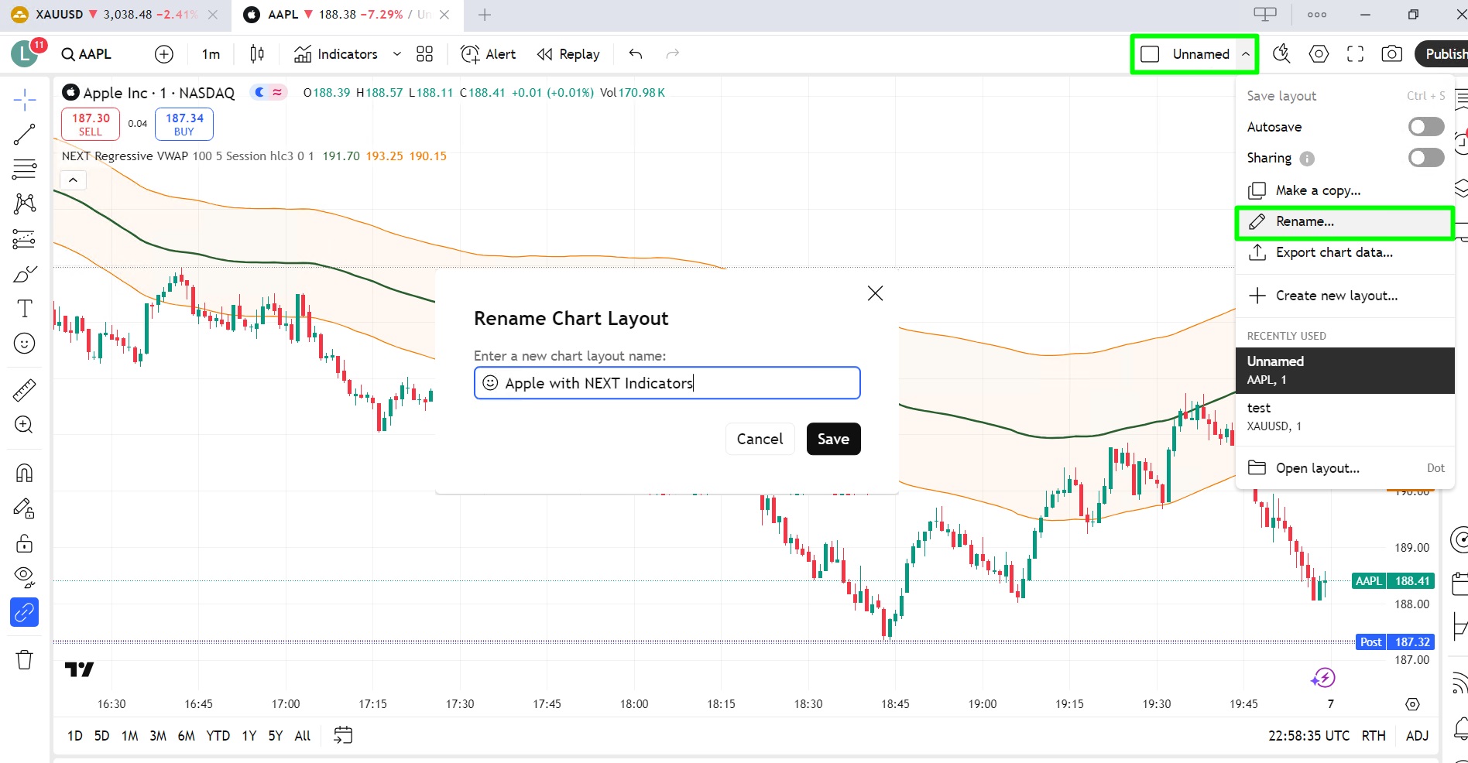Select the Text tool in left toolbar
Image resolution: width=1468 pixels, height=763 pixels.
(24, 309)
